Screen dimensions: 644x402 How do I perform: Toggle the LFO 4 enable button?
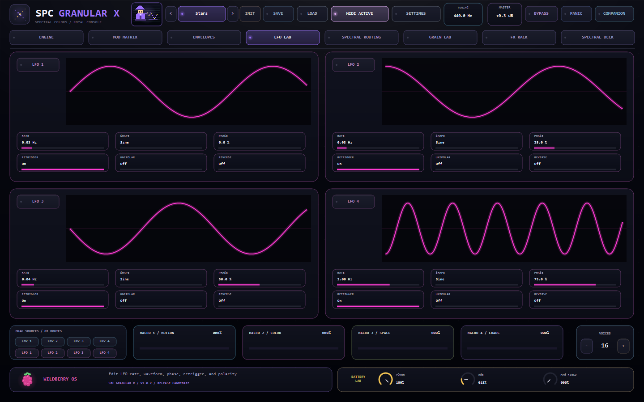tap(354, 202)
